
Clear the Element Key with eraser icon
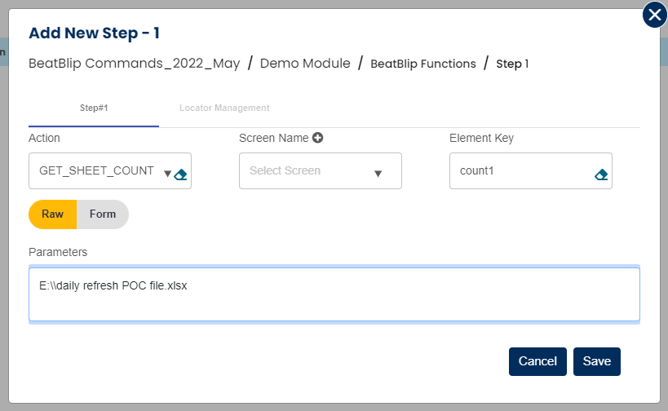tap(601, 175)
